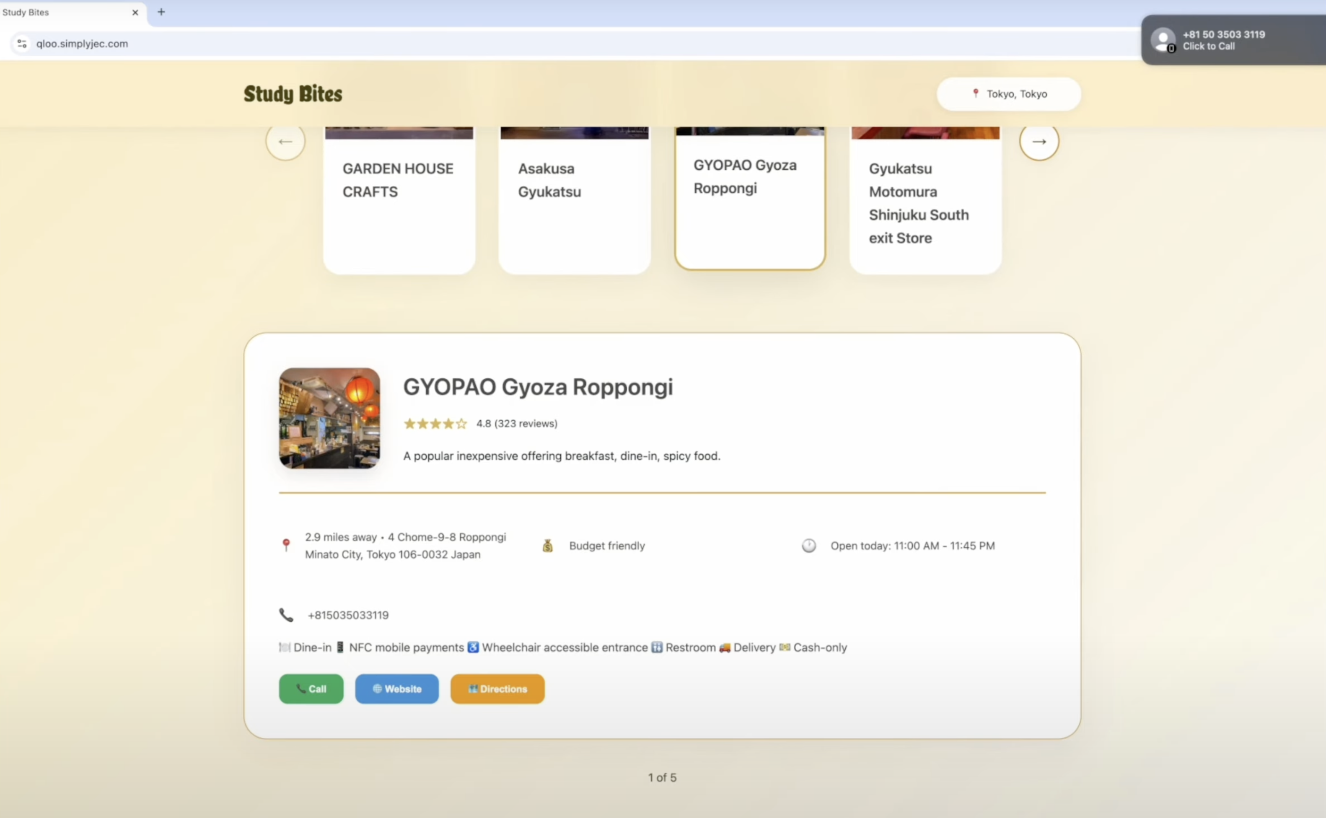
Task: Open the restaurant Website button
Action: coord(396,689)
